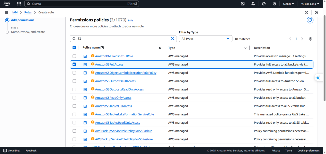
Task: Check the AmazonS3ReadOnlyAccess checkbox
Action: tap(74, 98)
